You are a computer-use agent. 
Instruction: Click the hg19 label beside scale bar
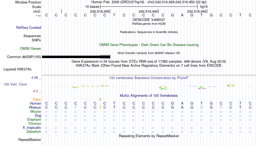click(204, 7)
